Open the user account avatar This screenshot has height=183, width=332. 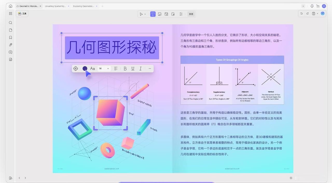pyautogui.click(x=324, y=6)
